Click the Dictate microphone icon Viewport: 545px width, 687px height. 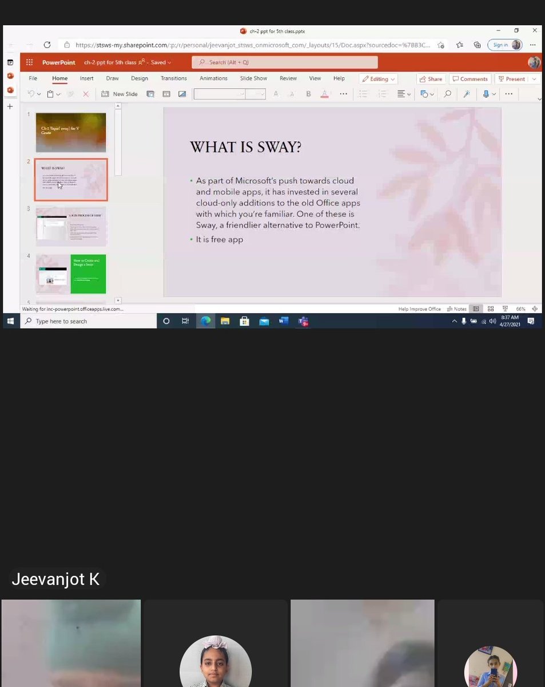486,94
